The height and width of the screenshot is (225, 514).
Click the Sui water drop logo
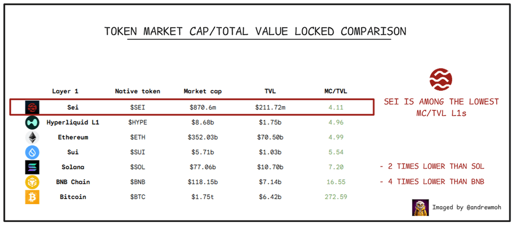[x=32, y=152]
